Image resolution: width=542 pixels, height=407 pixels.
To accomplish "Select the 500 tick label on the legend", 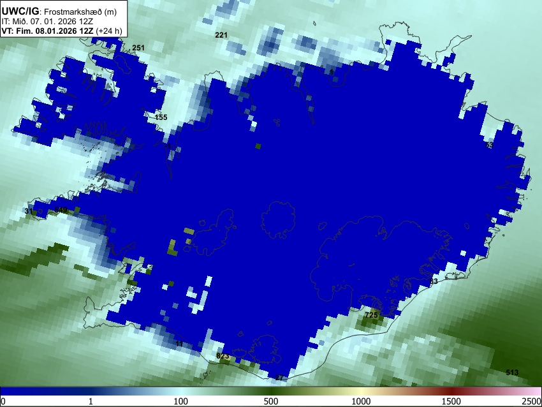I will [270, 401].
